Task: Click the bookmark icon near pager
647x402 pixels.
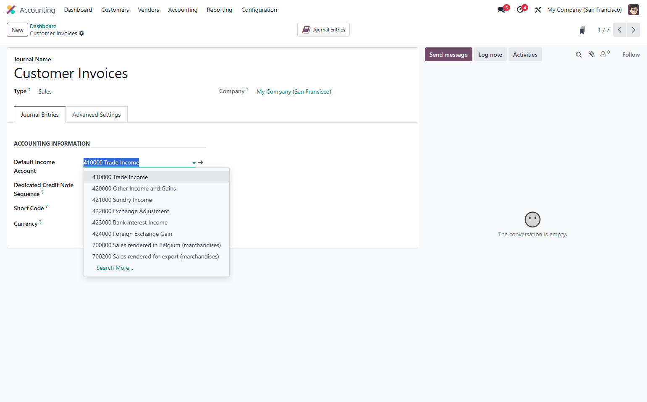Action: (582, 30)
